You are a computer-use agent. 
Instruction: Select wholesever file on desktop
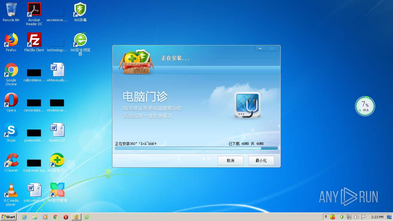(x=57, y=105)
